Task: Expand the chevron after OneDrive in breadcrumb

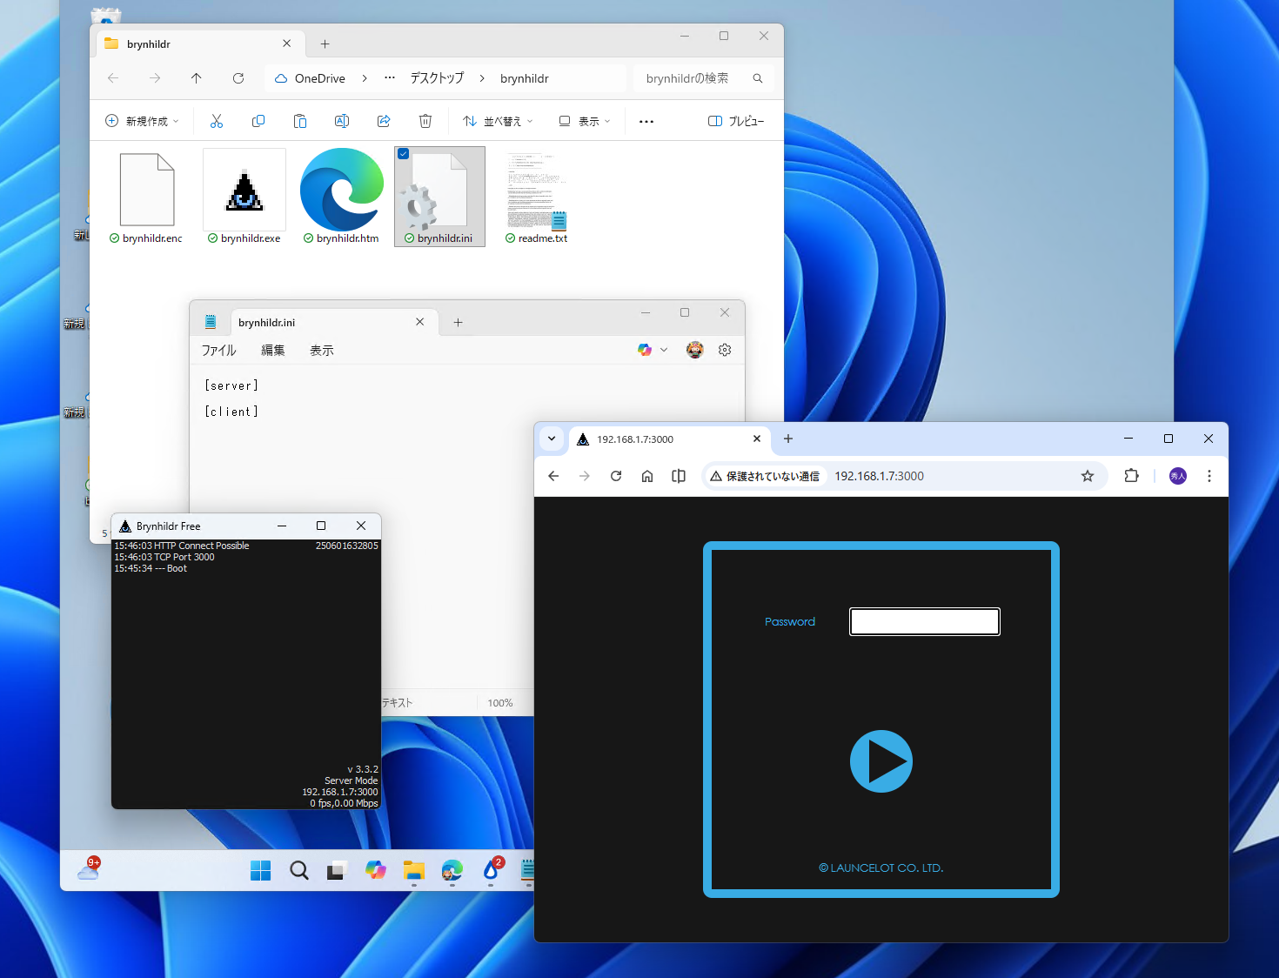Action: [365, 78]
